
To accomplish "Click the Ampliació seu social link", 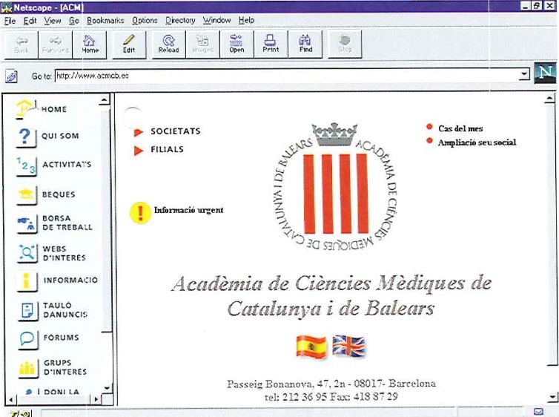I will [x=476, y=142].
